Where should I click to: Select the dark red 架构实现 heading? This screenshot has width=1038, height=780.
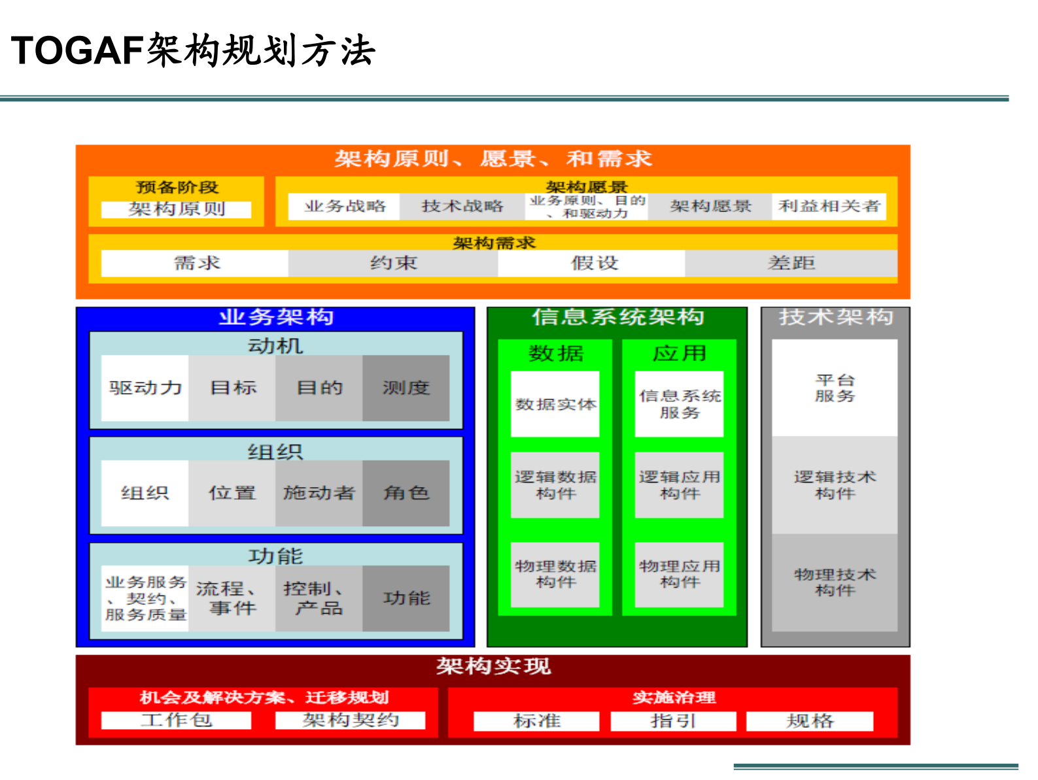click(493, 666)
